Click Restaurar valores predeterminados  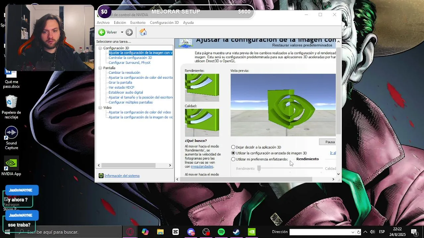(302, 45)
